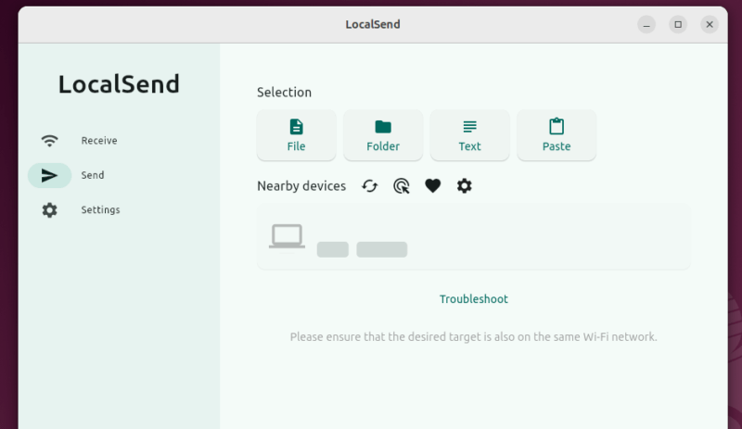Open send mode gear next to Nearby devices
The width and height of the screenshot is (742, 429).
point(465,186)
